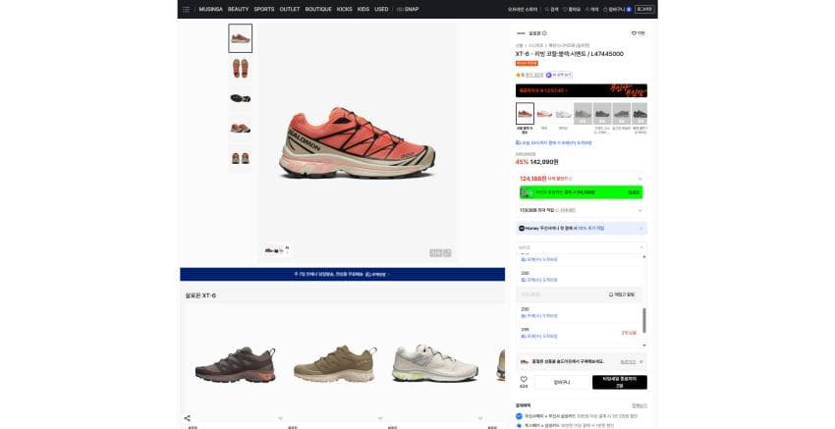Add item to cart button
Image resolution: width=835 pixels, height=429 pixels.
(562, 382)
